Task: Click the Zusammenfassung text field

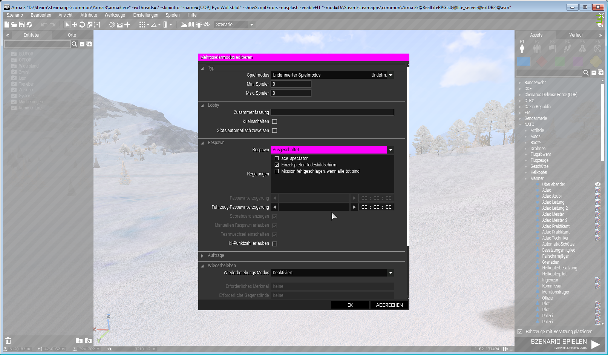Action: coord(332,112)
